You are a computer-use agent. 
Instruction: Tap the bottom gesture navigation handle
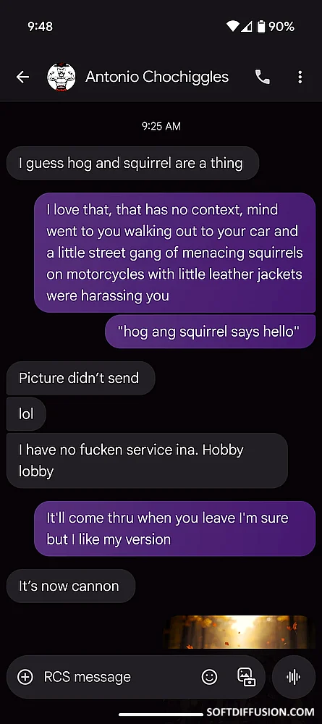point(161,715)
